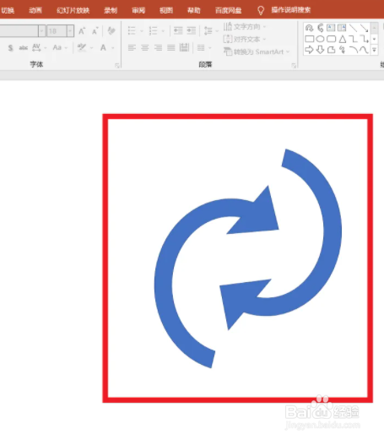Open paragraph dialog launcher (段落)
This screenshot has height=440, width=384.
pos(294,66)
